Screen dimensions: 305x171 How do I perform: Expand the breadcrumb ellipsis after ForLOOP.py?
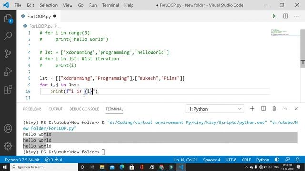pyautogui.click(x=60, y=26)
